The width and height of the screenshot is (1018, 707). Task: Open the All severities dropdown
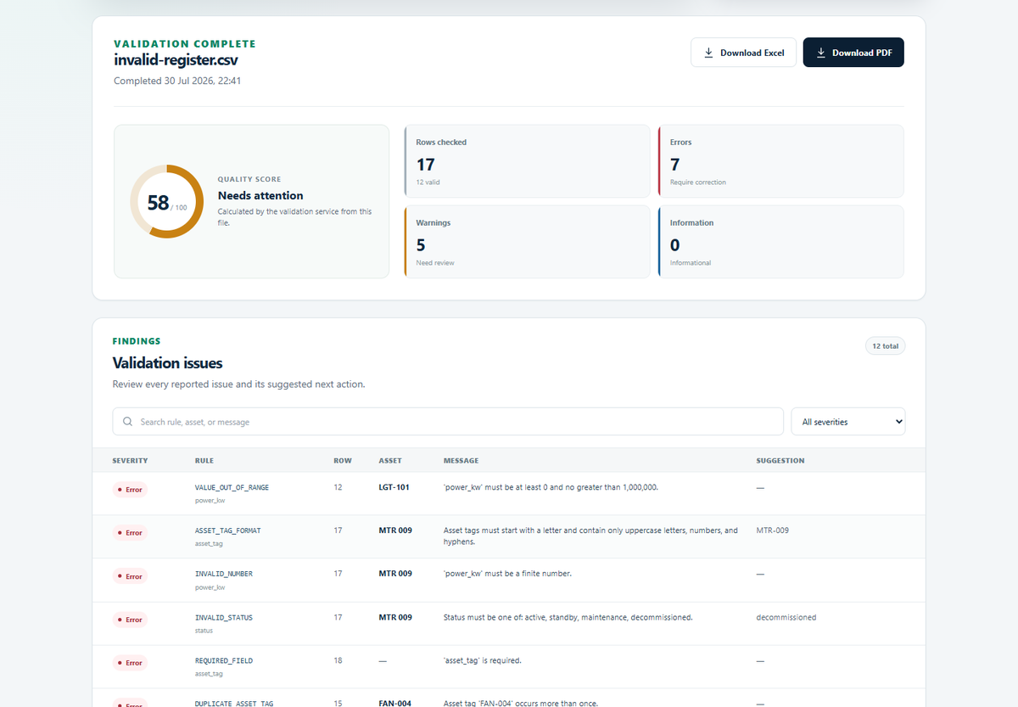point(848,422)
